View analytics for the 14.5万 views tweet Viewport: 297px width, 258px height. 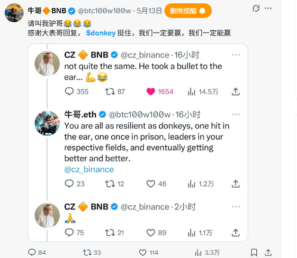[x=192, y=91]
